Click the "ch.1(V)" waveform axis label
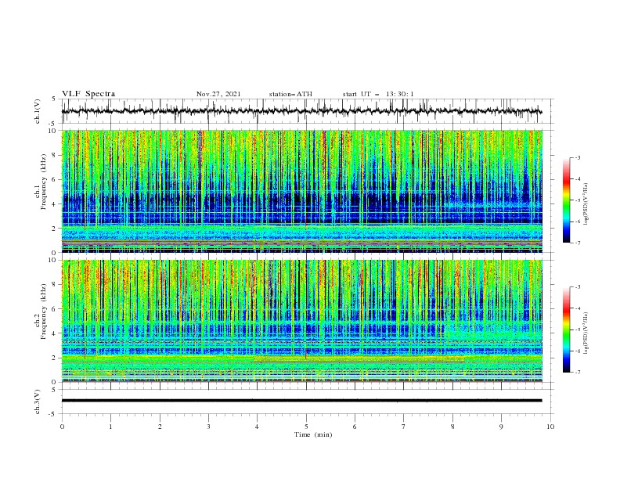The width and height of the screenshot is (620, 479). (x=38, y=111)
